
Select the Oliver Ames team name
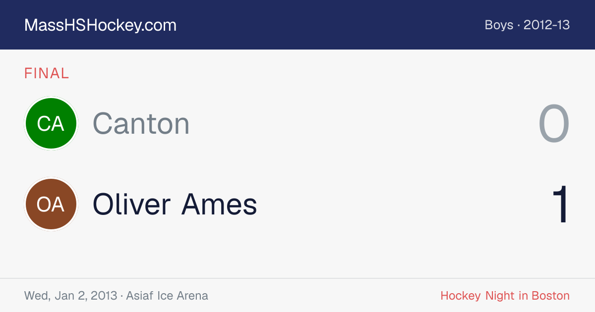click(x=175, y=204)
